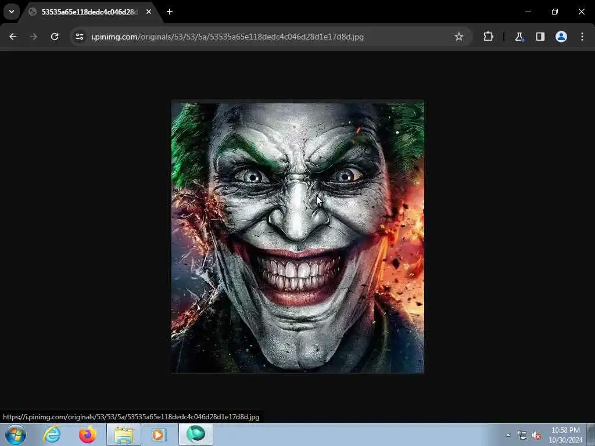
Task: View site information icon in address bar
Action: 79,37
